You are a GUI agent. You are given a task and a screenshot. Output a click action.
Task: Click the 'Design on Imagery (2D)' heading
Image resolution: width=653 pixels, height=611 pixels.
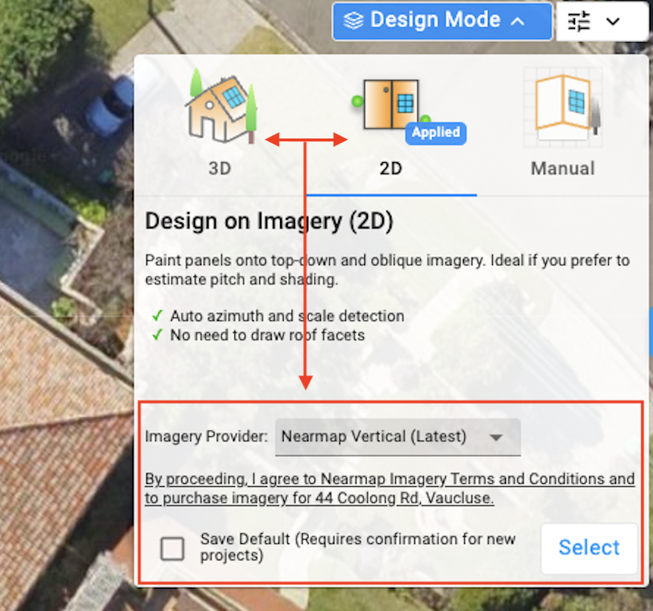[x=269, y=221]
